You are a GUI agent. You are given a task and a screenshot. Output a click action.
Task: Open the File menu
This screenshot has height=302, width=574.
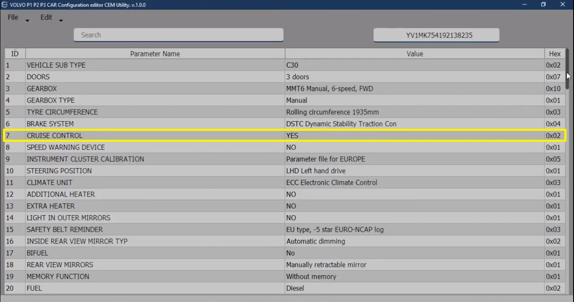(13, 18)
